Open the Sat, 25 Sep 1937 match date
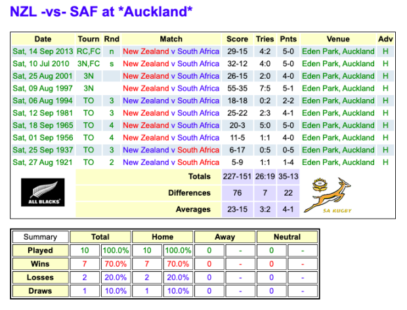 click(x=43, y=150)
